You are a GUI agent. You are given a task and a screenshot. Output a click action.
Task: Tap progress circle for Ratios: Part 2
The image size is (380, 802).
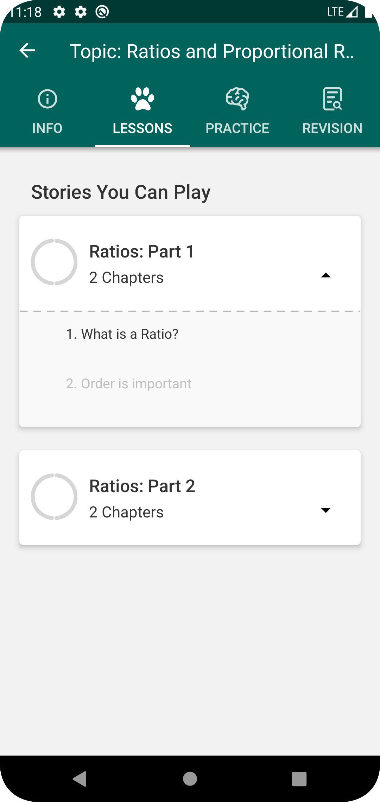pyautogui.click(x=54, y=497)
